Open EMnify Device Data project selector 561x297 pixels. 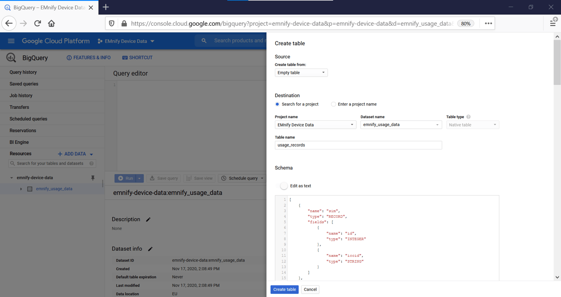point(126,41)
